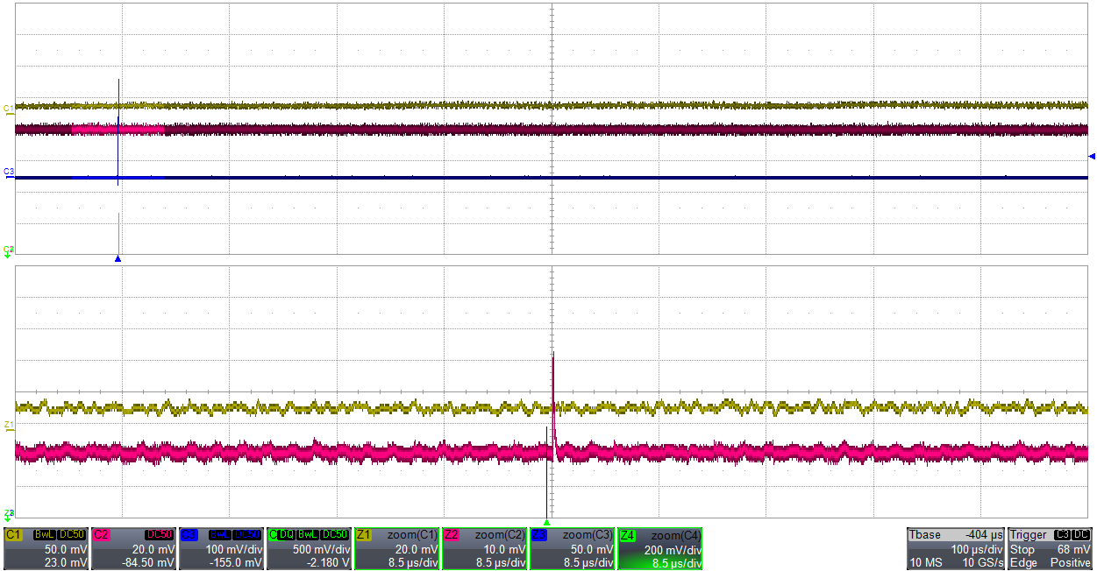This screenshot has height=571, width=1097.
Task: Open the C4 channel descriptor with 500 mV/div
Action: tap(310, 548)
